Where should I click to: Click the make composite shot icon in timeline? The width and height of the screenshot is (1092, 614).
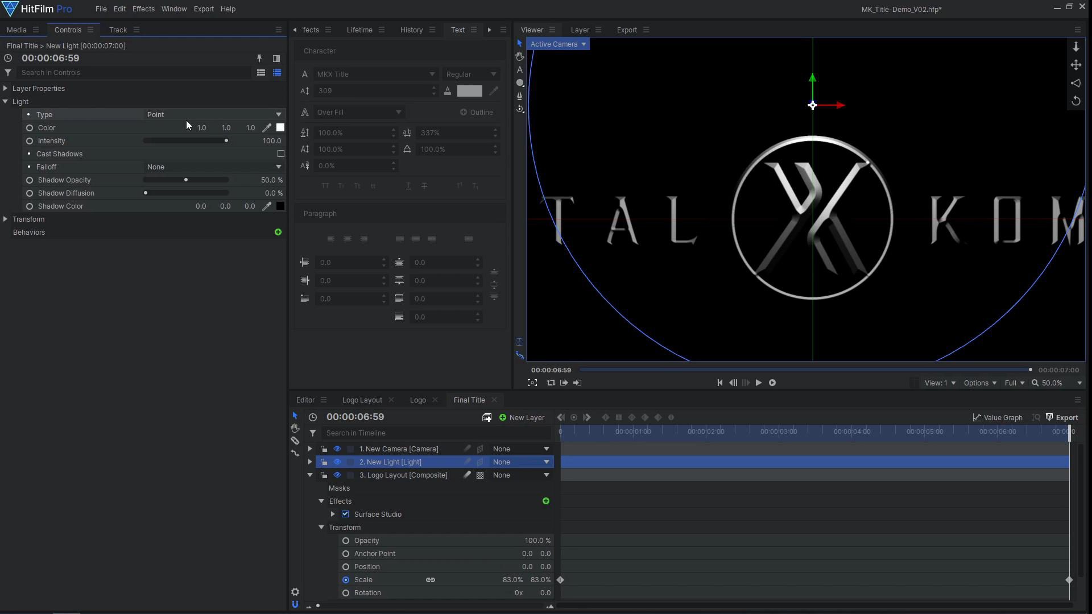click(487, 417)
